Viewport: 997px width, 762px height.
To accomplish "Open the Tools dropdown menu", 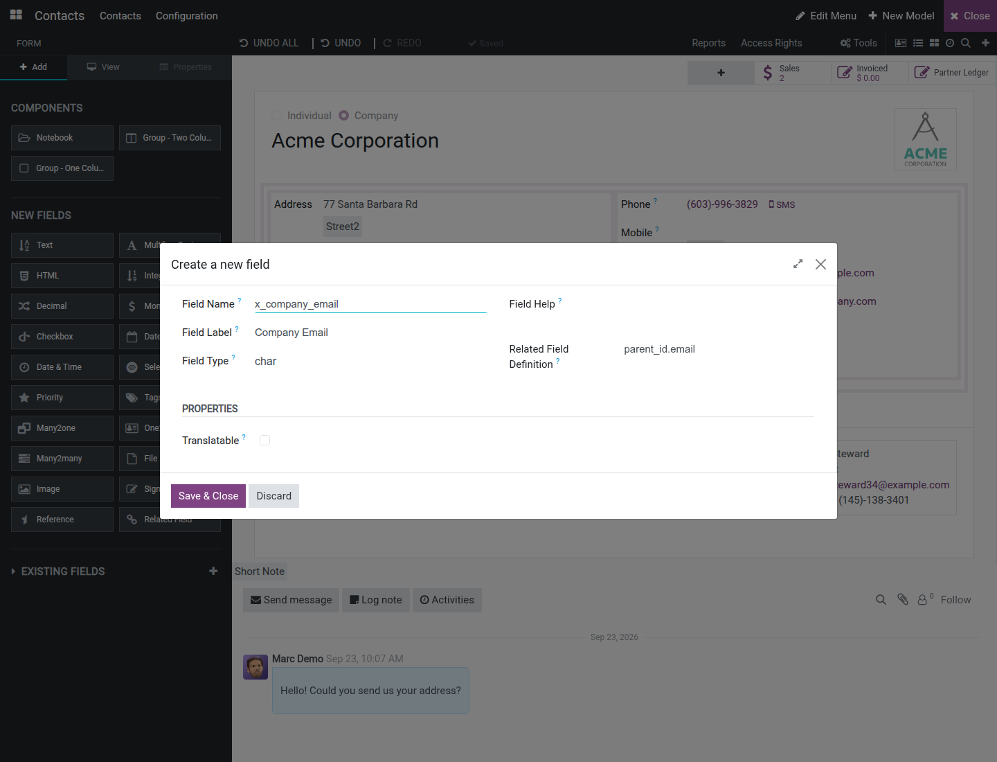I will (x=859, y=43).
